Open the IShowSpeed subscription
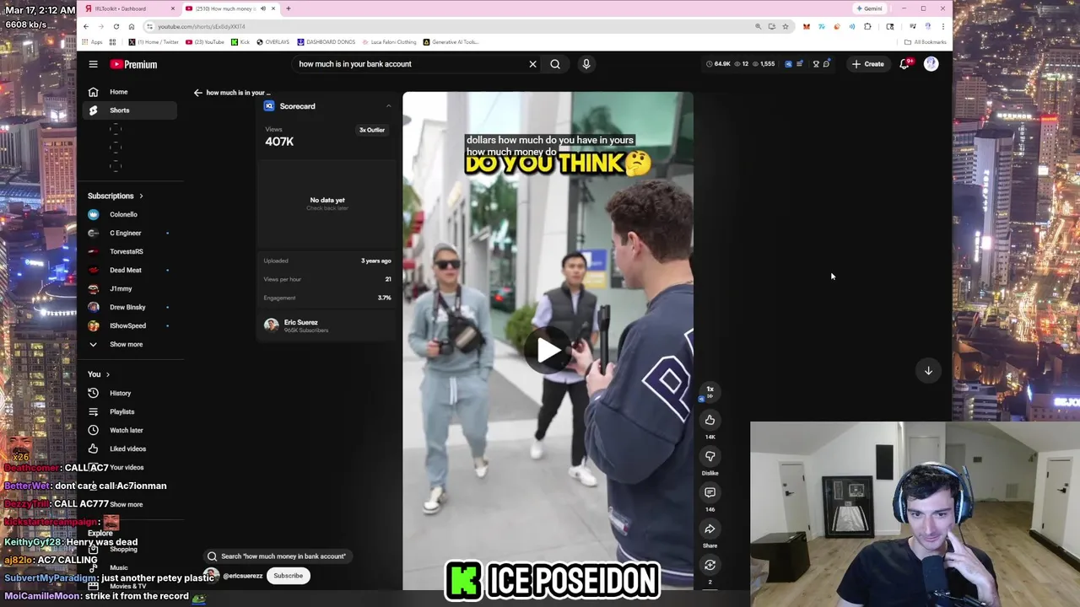Image resolution: width=1080 pixels, height=607 pixels. click(x=130, y=325)
